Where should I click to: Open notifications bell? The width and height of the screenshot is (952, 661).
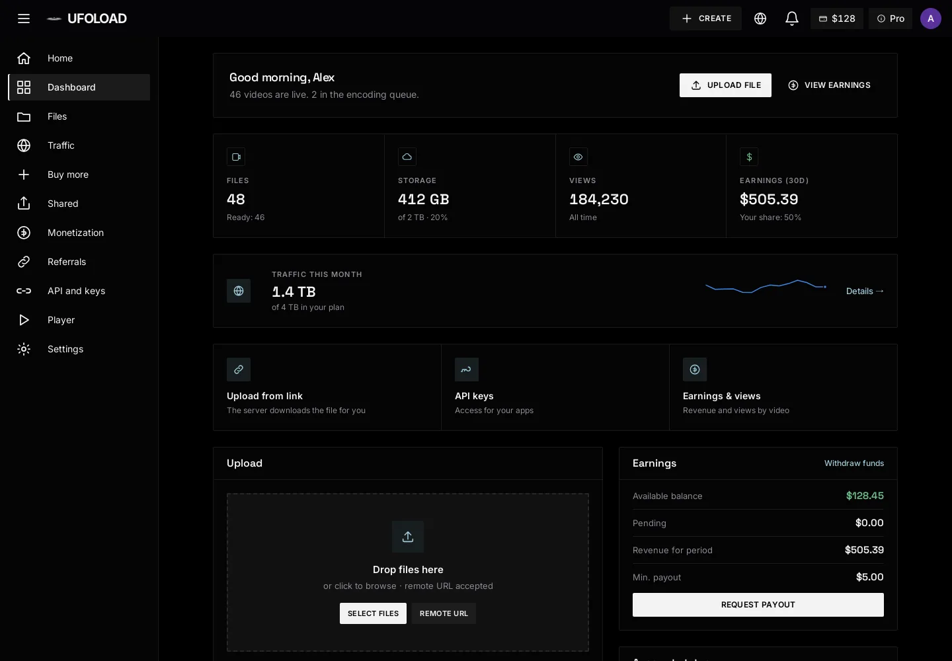(792, 19)
